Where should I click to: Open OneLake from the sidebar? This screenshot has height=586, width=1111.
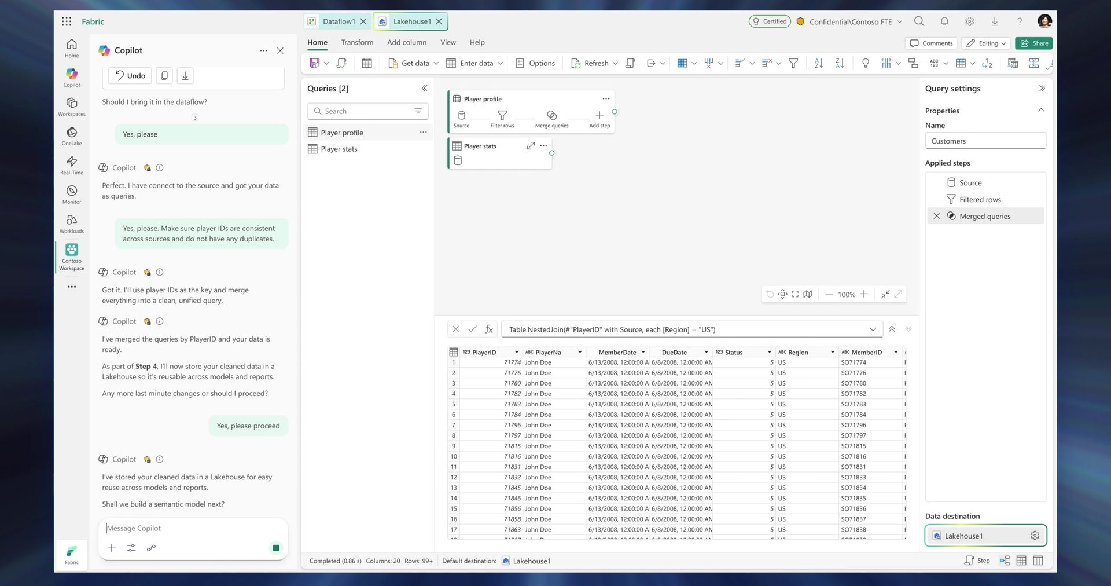point(72,136)
